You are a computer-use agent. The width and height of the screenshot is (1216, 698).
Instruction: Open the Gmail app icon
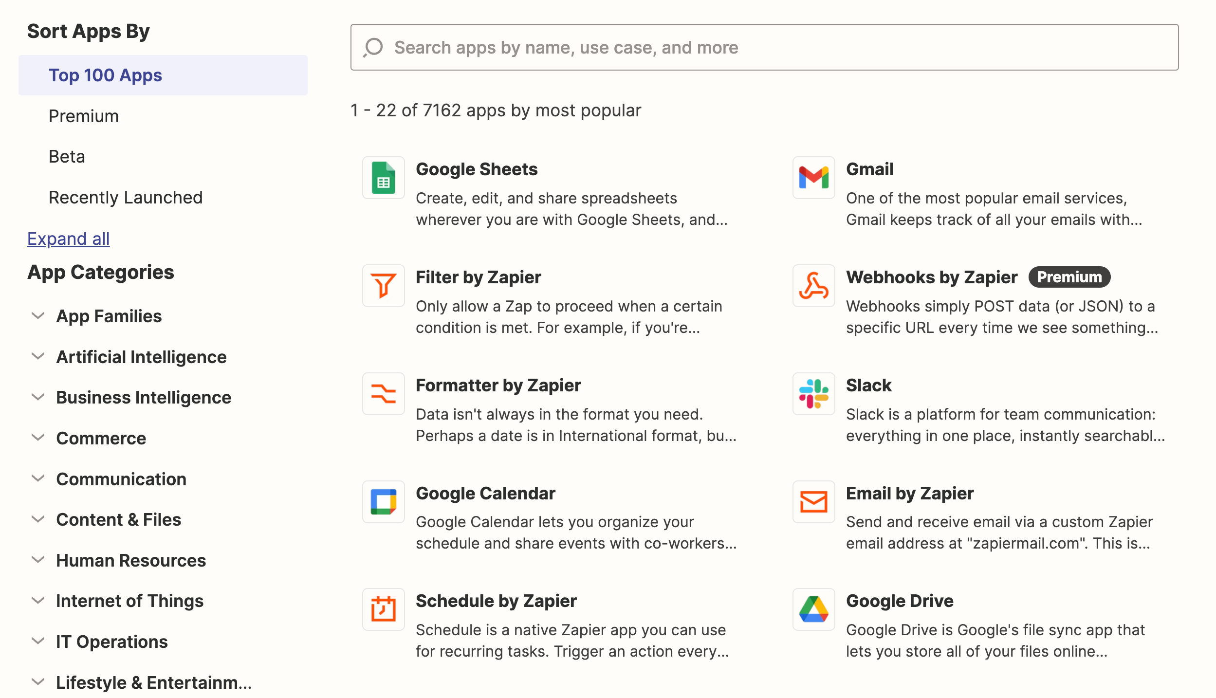click(x=813, y=178)
